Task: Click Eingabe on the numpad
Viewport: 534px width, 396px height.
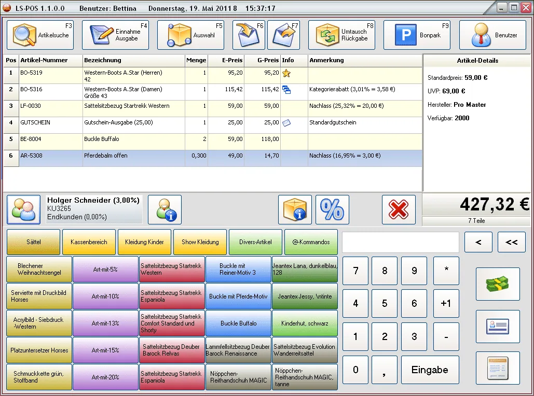Action: 430,370
